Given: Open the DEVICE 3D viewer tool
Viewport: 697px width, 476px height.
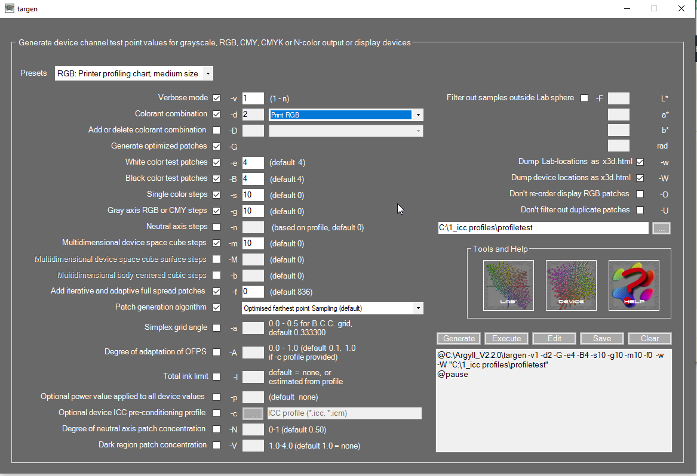Looking at the screenshot, I should [x=571, y=285].
